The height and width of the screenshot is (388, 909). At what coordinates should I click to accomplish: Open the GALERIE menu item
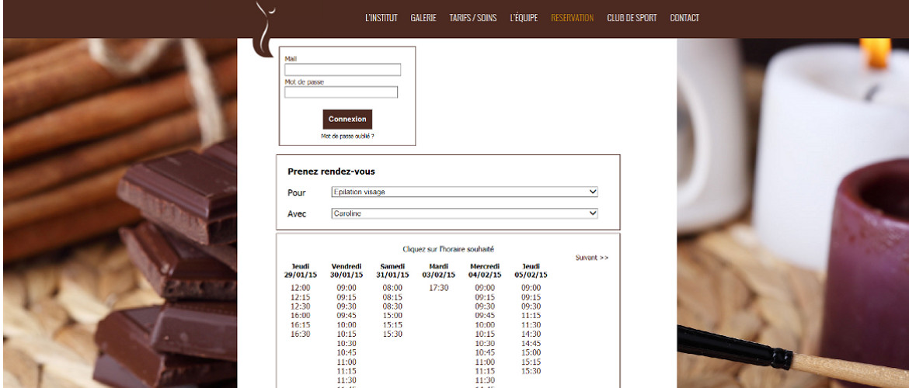point(423,18)
